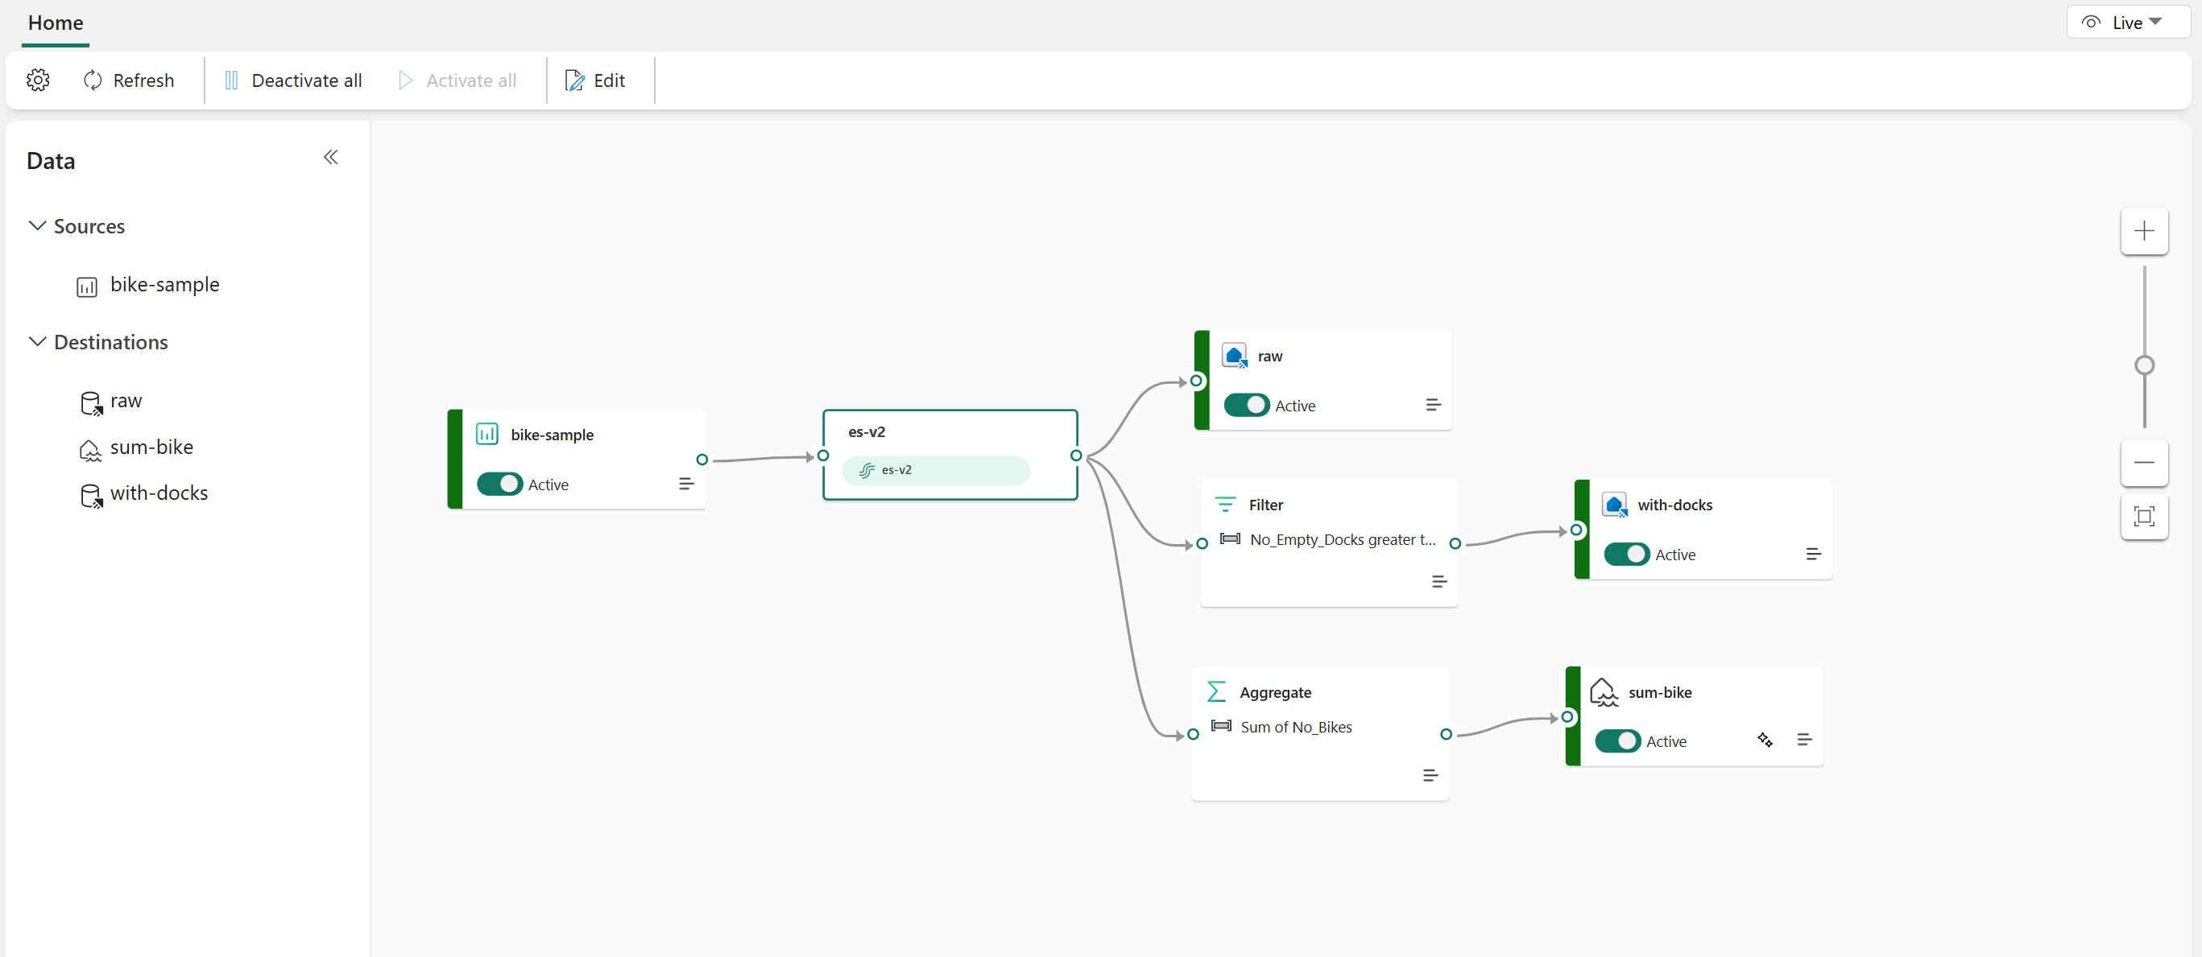
Task: Click the es-v2 node workflow icon
Action: [x=867, y=470]
